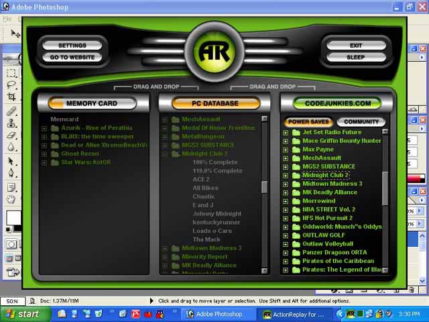Image resolution: width=429 pixels, height=322 pixels.
Task: Click the Photoshop status bar document icon
Action: click(x=32, y=301)
